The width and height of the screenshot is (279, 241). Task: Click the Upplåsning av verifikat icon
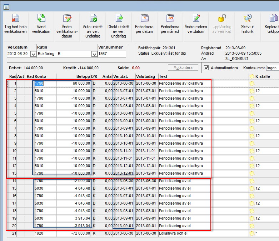tap(222, 18)
